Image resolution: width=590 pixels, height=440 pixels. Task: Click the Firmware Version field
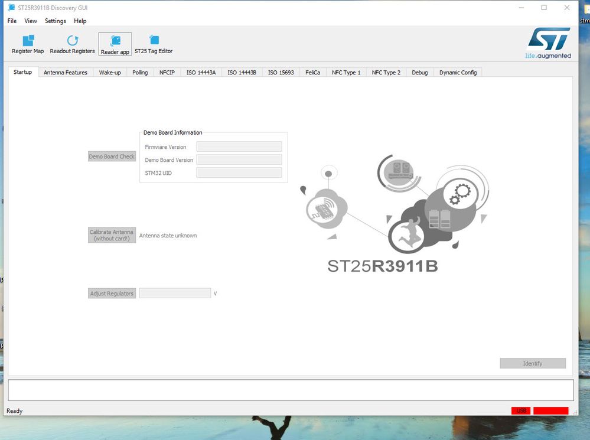click(239, 147)
